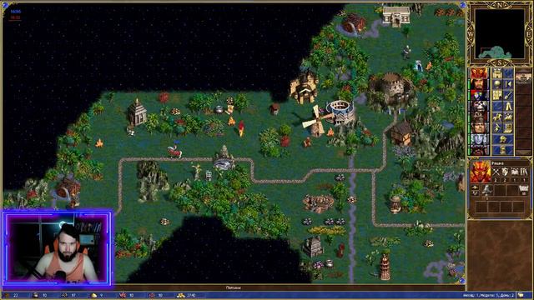Click the white columned building at top
Image resolution: width=534 pixels, height=300 pixels.
tap(395, 16)
